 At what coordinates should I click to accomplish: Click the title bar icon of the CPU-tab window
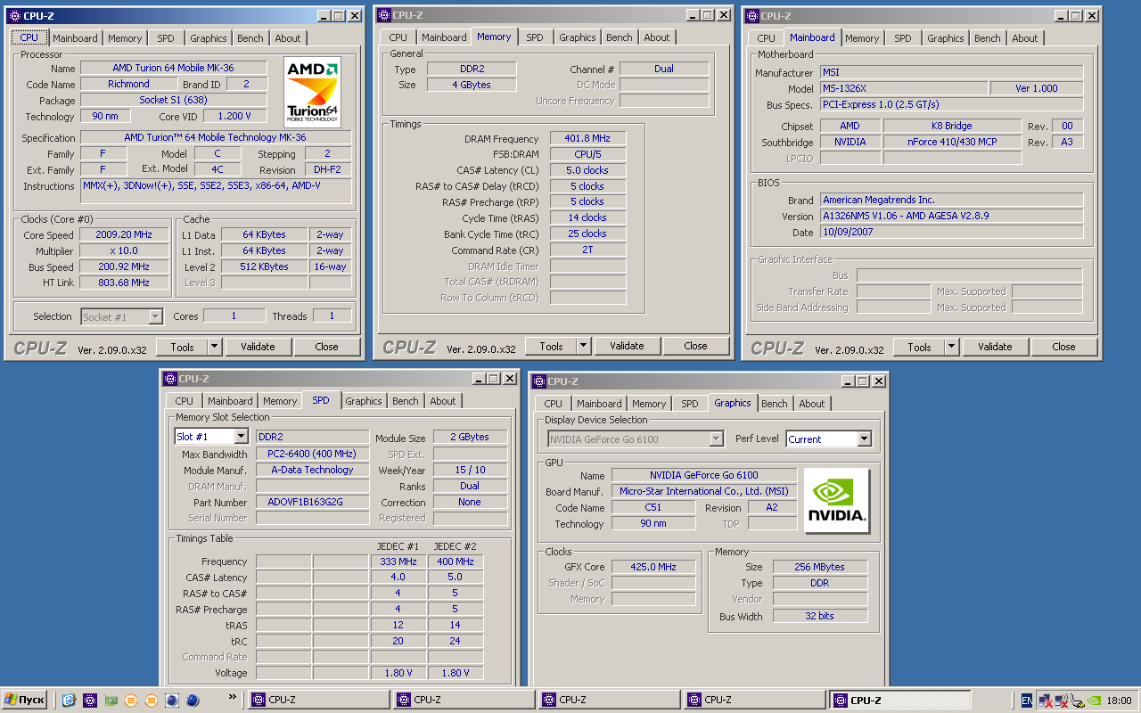pos(15,16)
